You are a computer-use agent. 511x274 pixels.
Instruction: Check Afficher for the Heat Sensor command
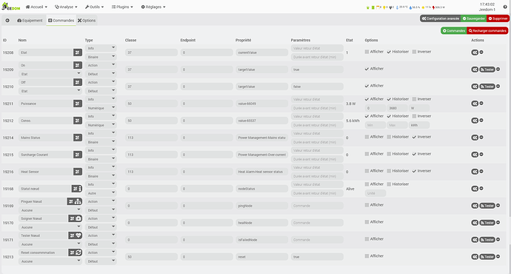tap(367, 171)
